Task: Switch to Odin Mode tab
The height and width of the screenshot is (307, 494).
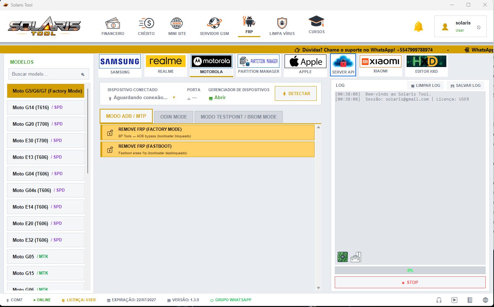Action: tap(174, 117)
